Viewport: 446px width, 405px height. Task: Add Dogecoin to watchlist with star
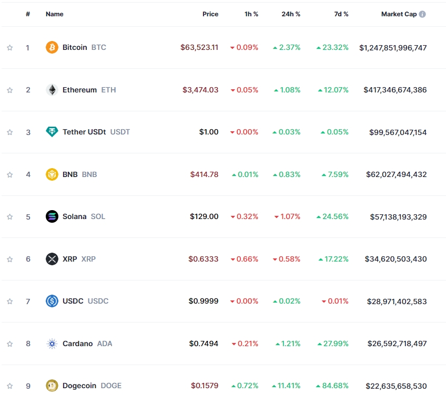pyautogui.click(x=9, y=386)
